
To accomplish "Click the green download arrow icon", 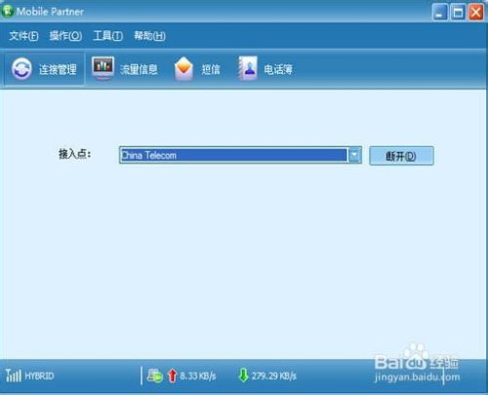I will (x=243, y=375).
